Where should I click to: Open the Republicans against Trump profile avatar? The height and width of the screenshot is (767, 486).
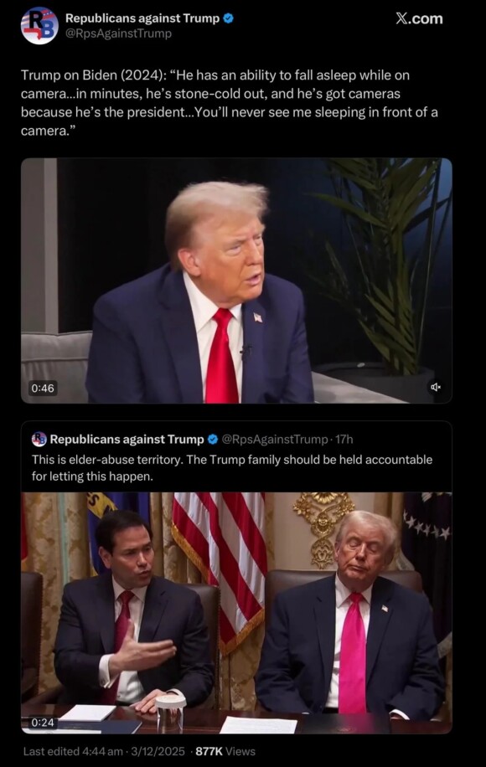[x=39, y=25]
